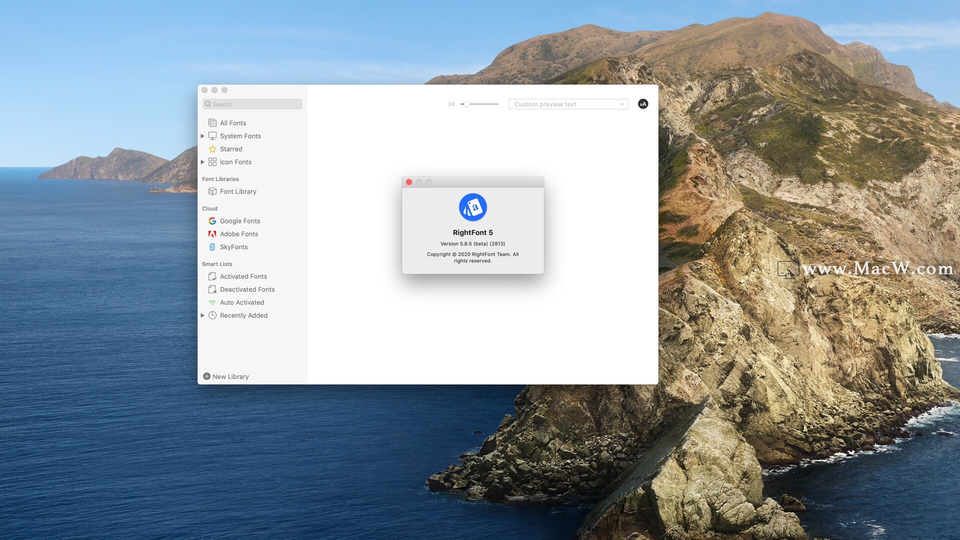
Task: Expand Recently Added tree item
Action: [x=202, y=315]
